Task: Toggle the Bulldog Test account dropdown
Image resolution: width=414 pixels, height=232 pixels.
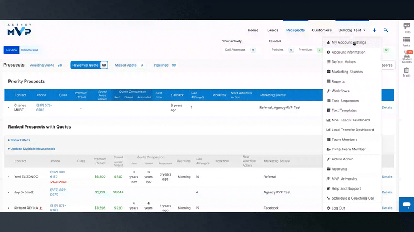Action: (352, 30)
